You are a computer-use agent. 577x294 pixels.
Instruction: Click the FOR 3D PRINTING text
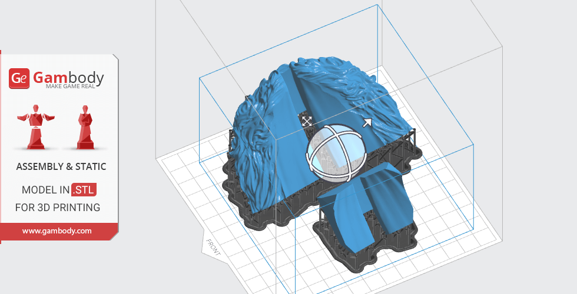[x=58, y=208]
